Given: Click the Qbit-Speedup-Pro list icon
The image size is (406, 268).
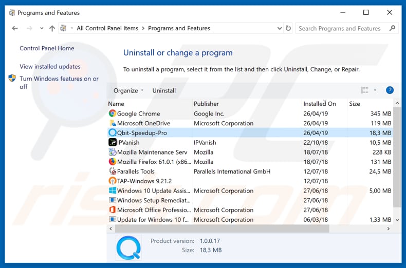Looking at the screenshot, I should (x=113, y=132).
